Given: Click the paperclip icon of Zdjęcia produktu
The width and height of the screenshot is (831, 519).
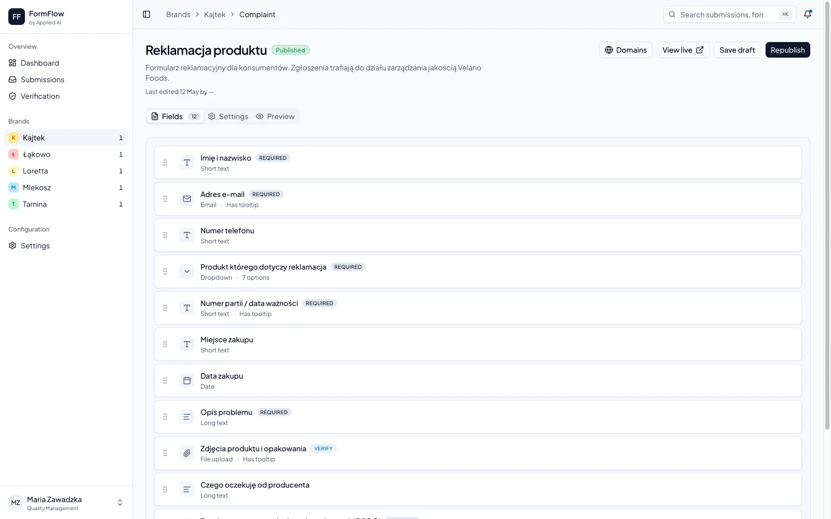Looking at the screenshot, I should tap(187, 453).
